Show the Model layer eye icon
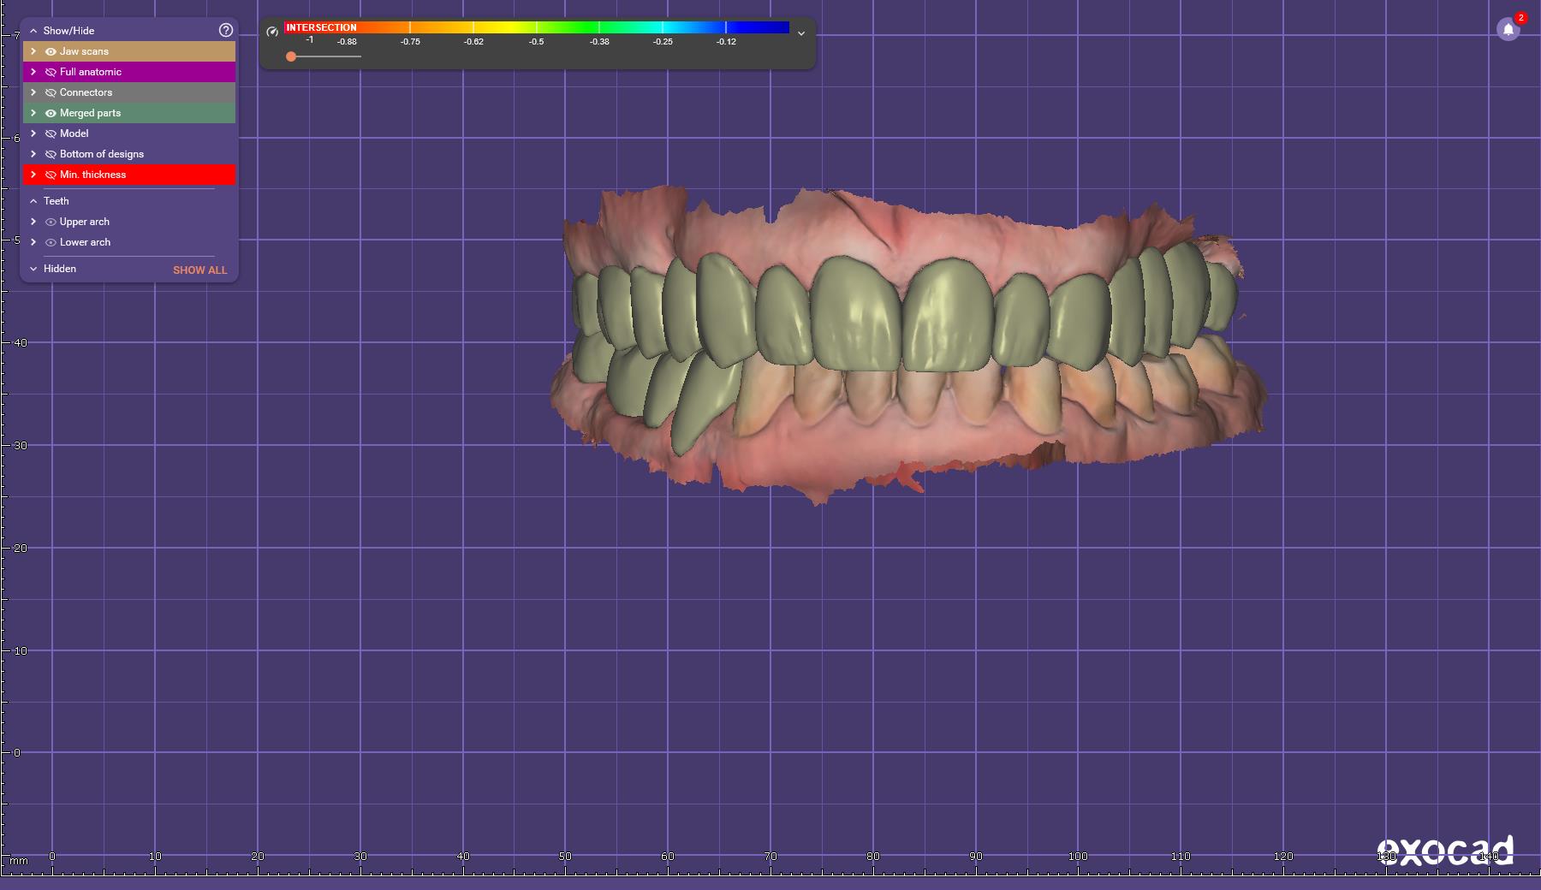The image size is (1541, 890). (x=51, y=133)
